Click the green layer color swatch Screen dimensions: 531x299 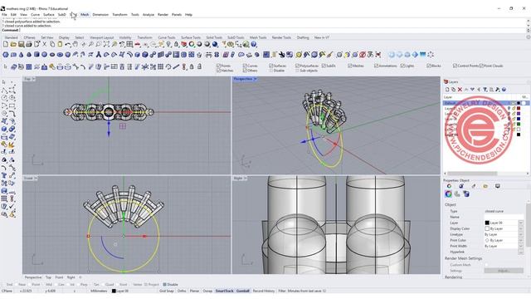pyautogui.click(x=519, y=124)
